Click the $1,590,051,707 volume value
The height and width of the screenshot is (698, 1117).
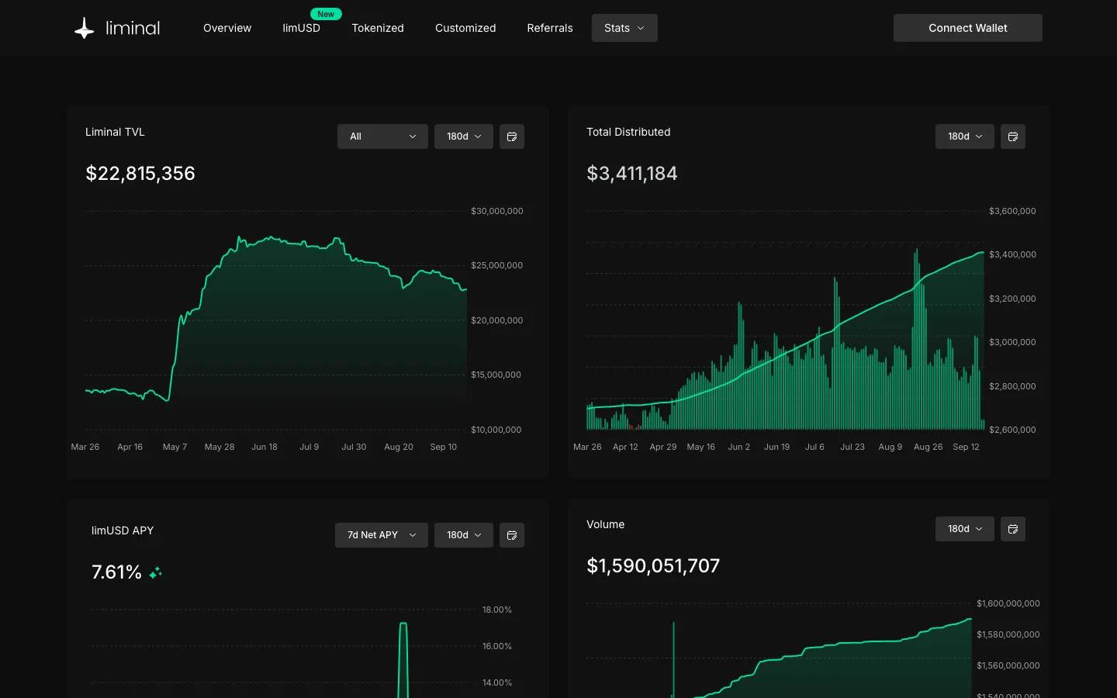[x=653, y=565]
